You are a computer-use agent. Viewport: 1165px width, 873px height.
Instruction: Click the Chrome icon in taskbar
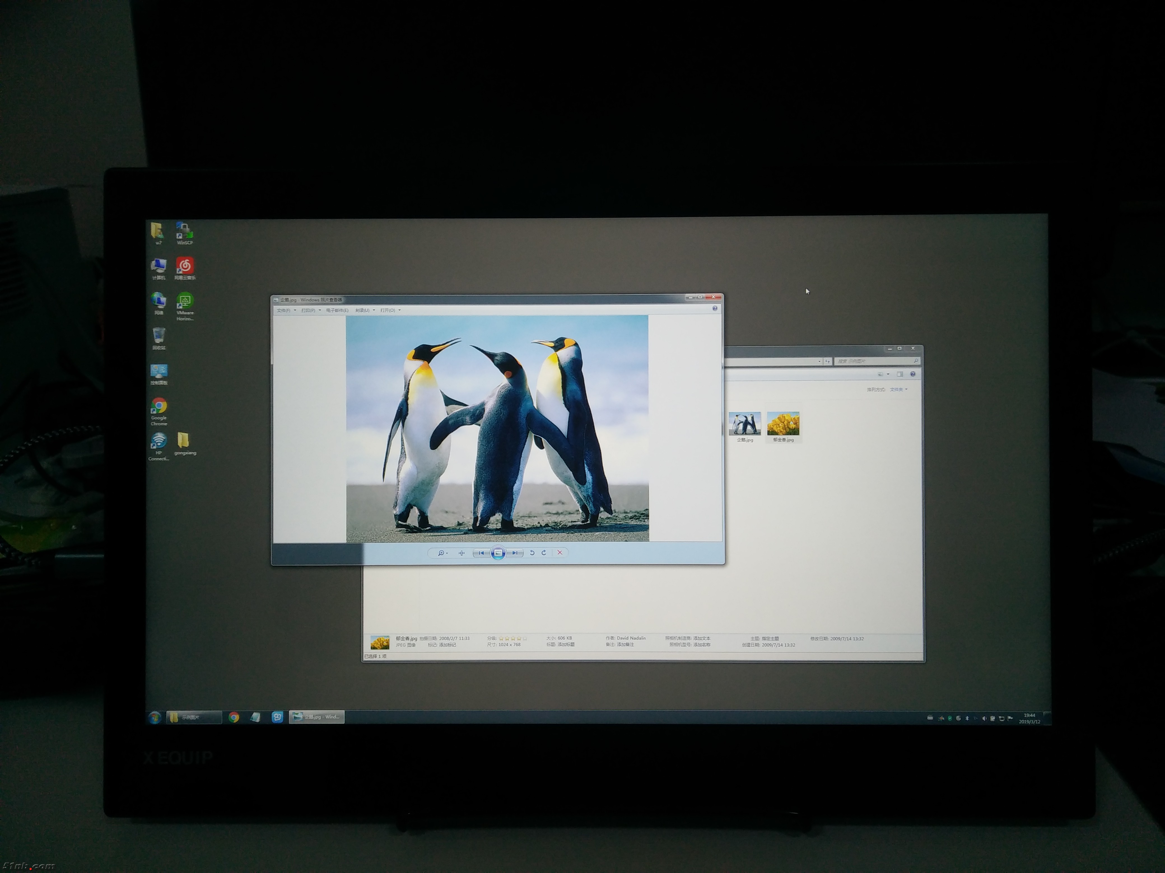point(234,717)
